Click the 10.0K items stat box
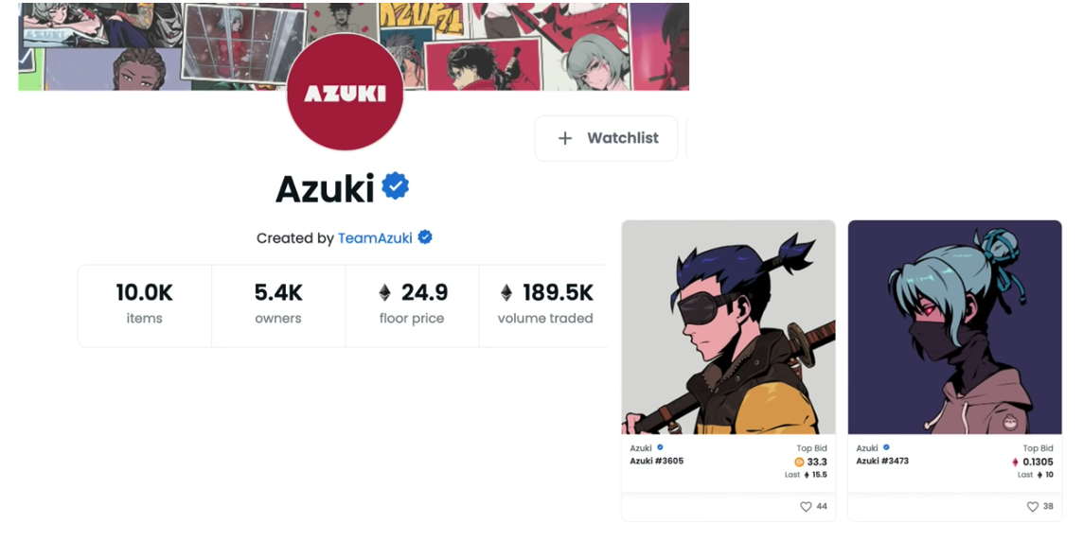 coord(144,305)
